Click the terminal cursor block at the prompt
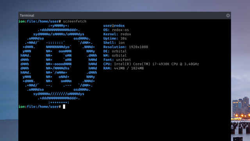This screenshot has width=250, height=141. point(64,107)
